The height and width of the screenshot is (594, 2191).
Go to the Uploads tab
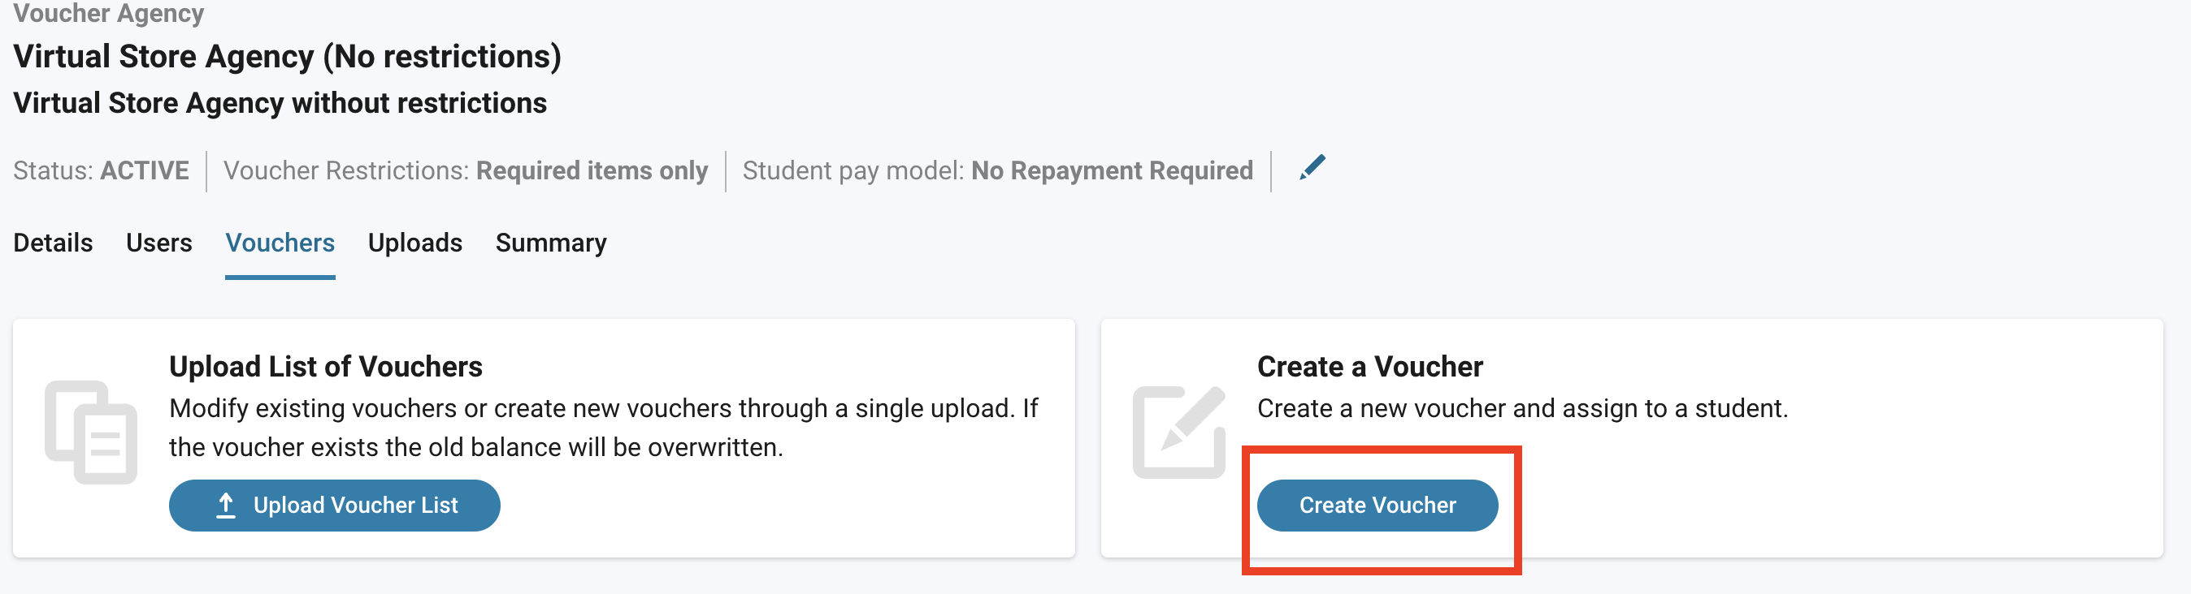coord(415,243)
